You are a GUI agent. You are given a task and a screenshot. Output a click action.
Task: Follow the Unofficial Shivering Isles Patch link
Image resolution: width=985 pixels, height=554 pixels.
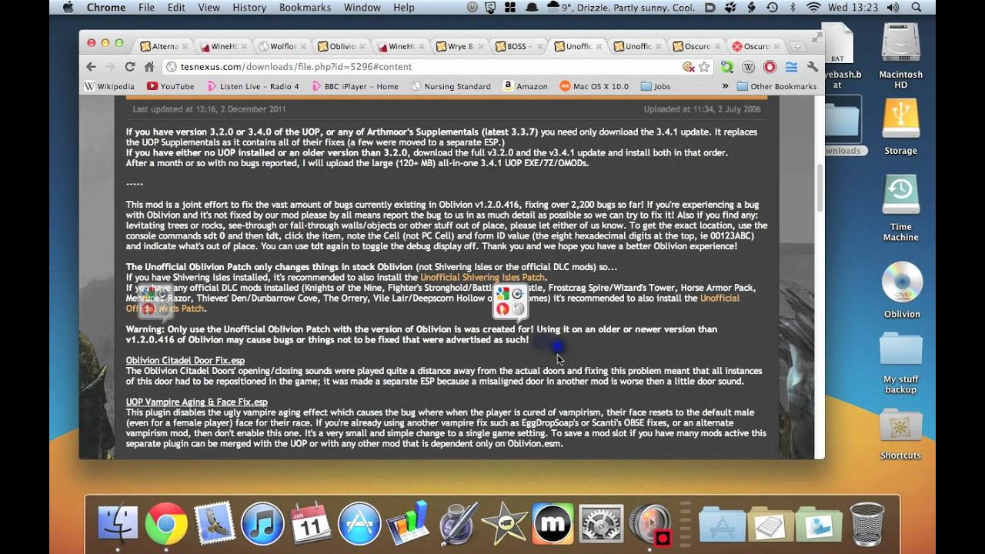483,277
